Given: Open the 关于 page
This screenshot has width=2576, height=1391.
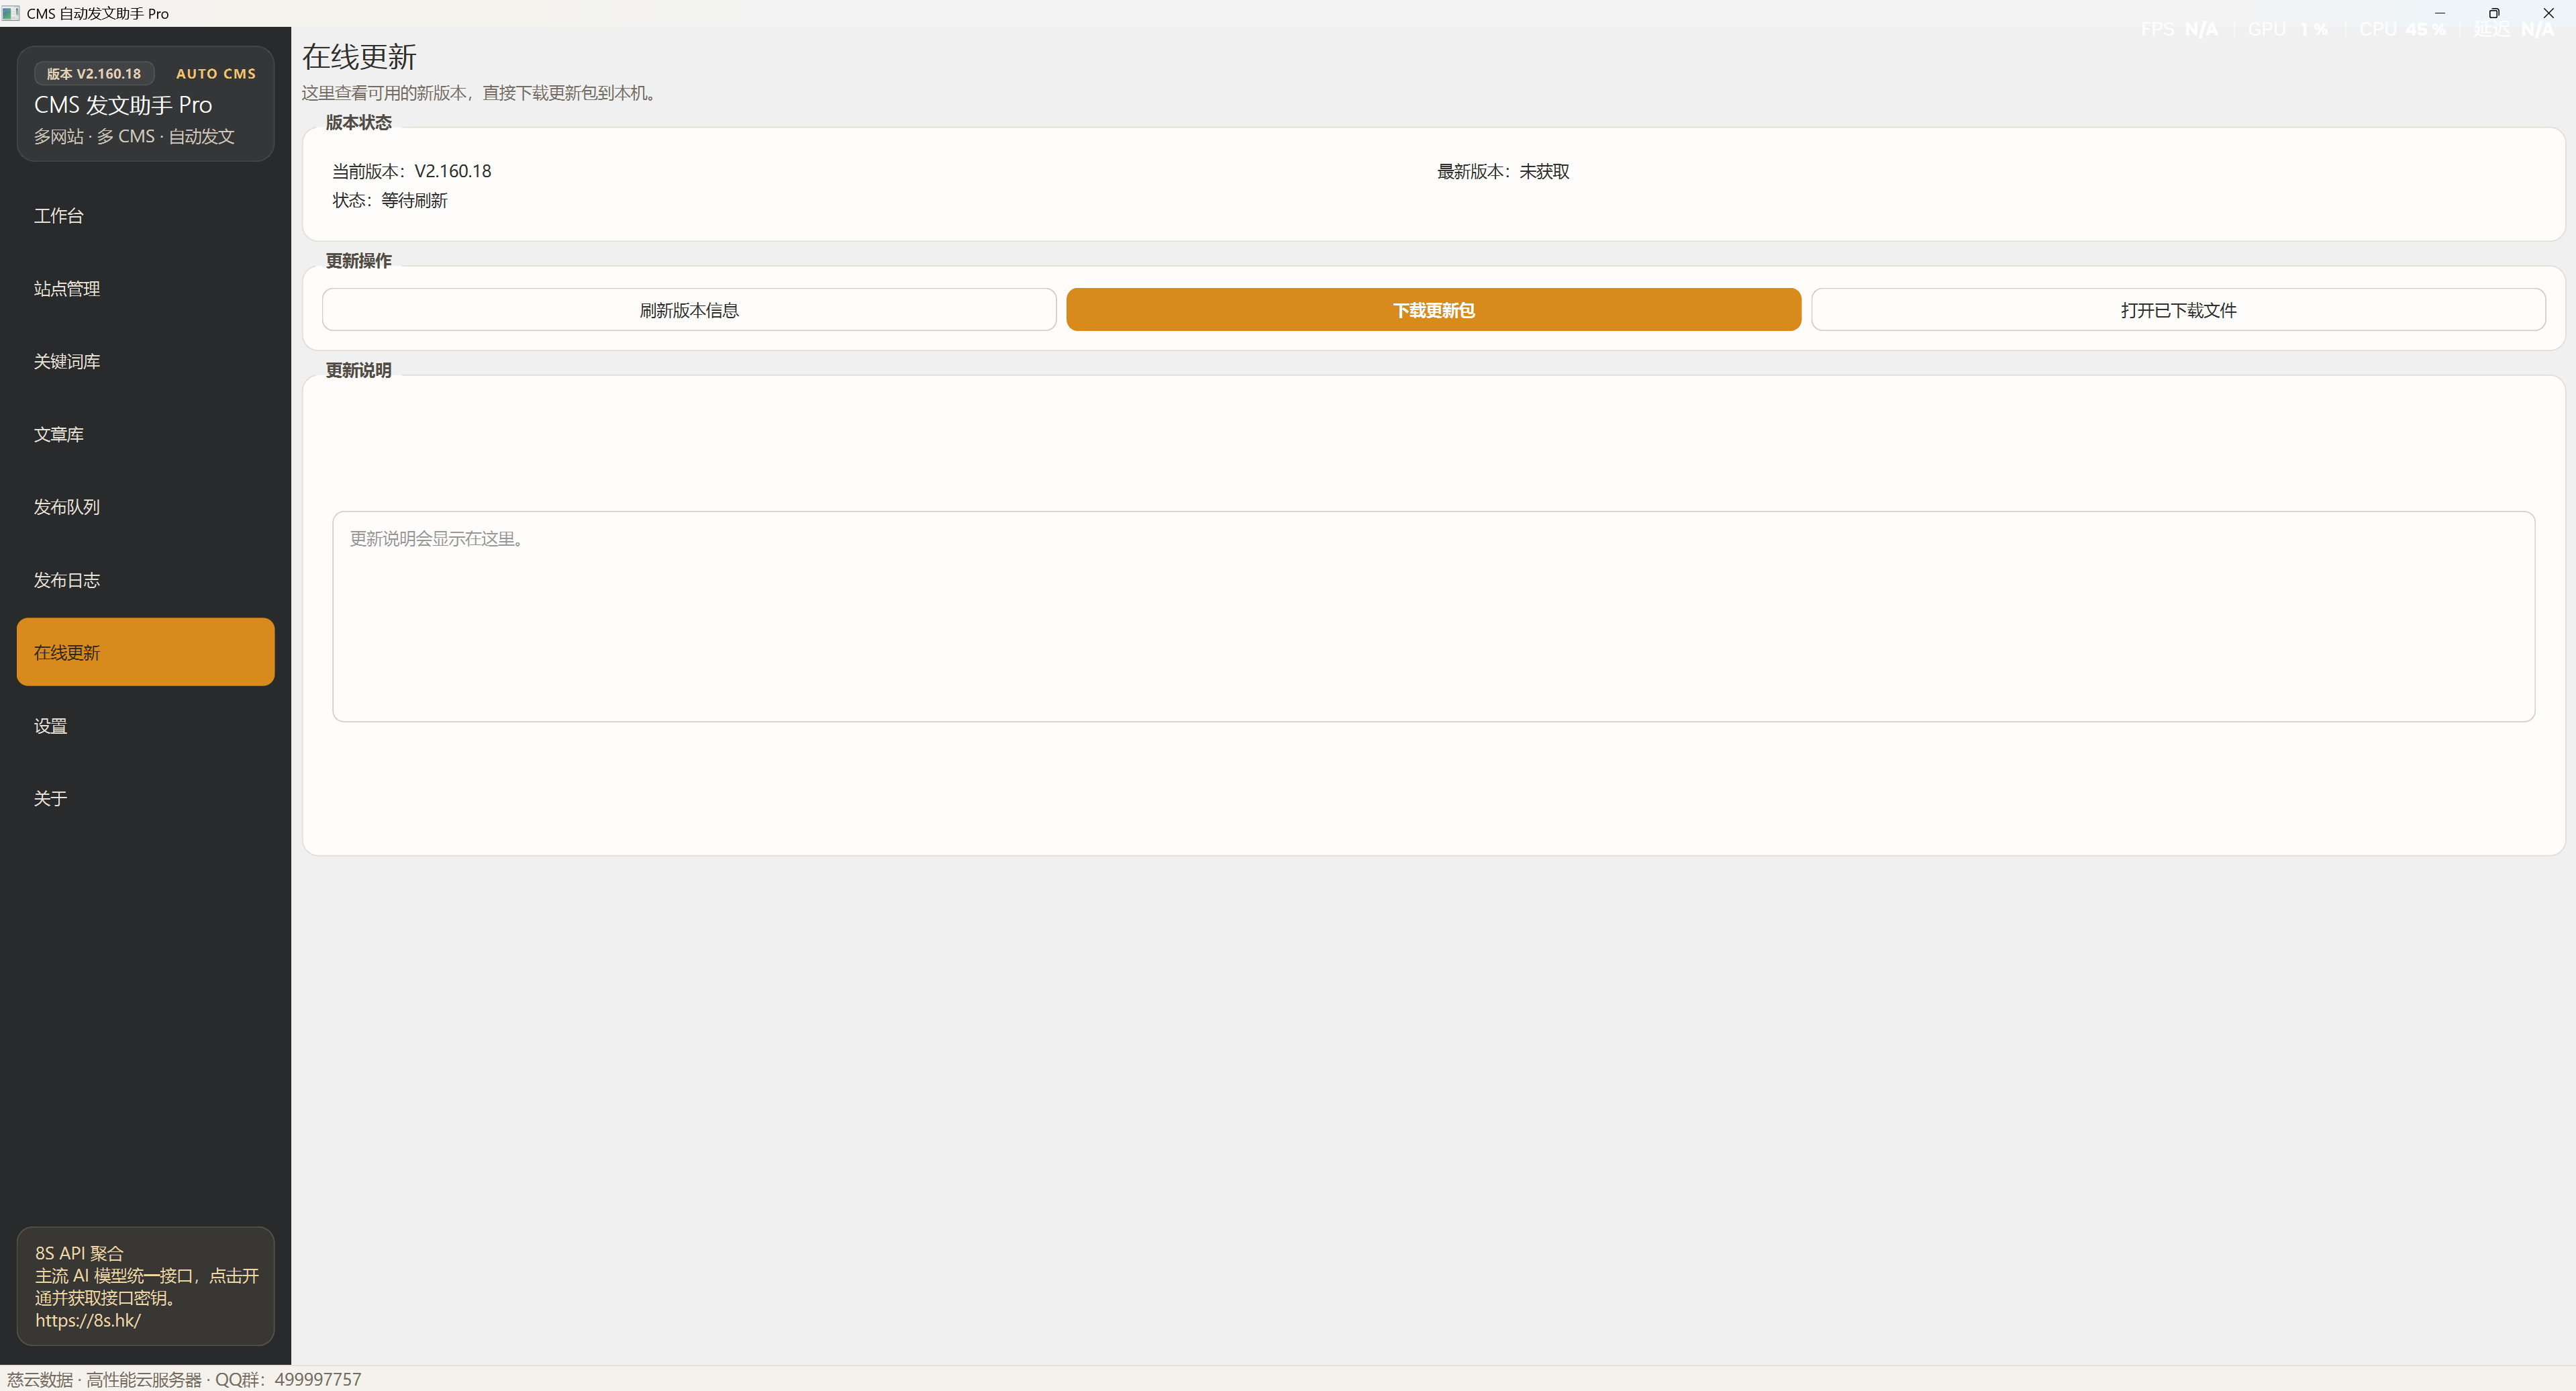Looking at the screenshot, I should pos(145,799).
